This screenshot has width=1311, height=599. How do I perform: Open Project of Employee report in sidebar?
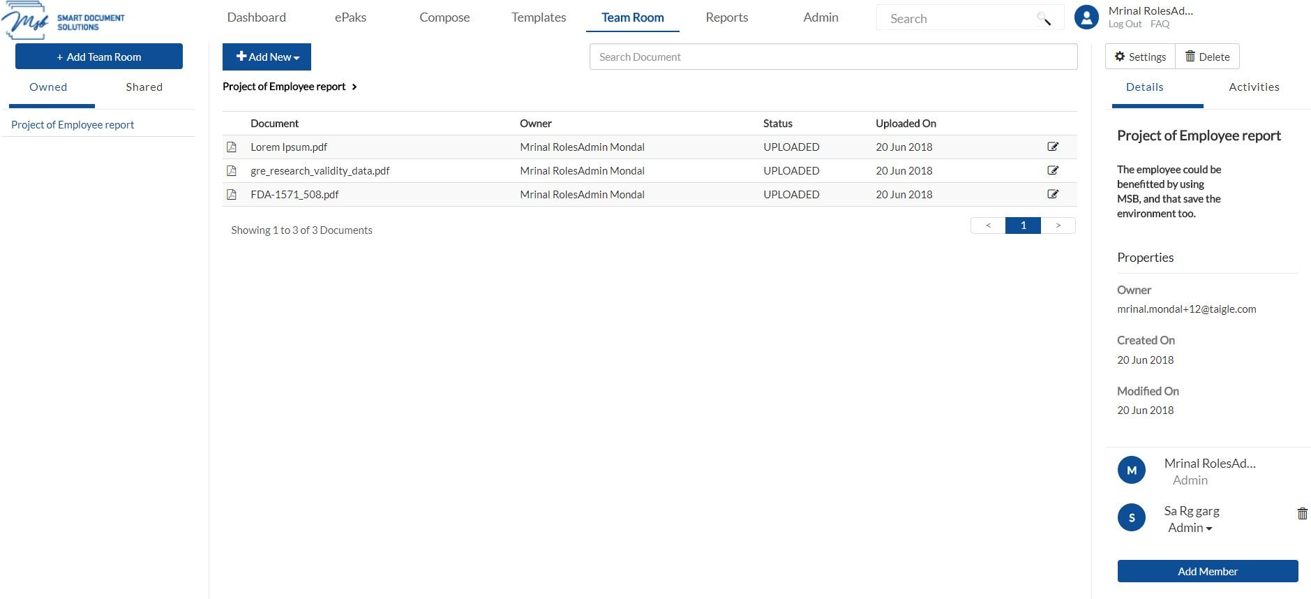coord(73,125)
